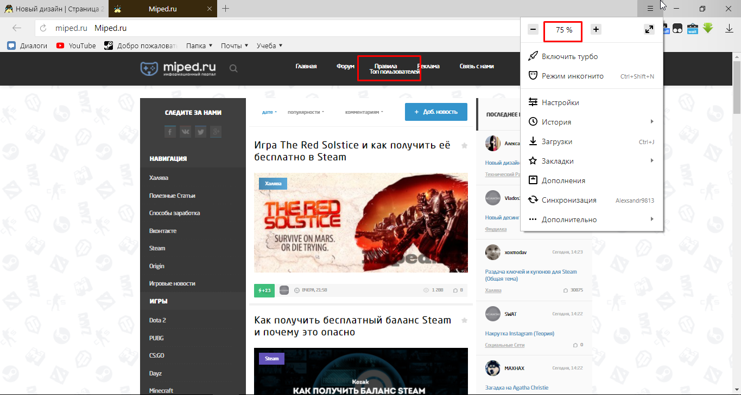Expand the Учеба bookmarks folder
The width and height of the screenshot is (741, 395).
[x=269, y=46]
